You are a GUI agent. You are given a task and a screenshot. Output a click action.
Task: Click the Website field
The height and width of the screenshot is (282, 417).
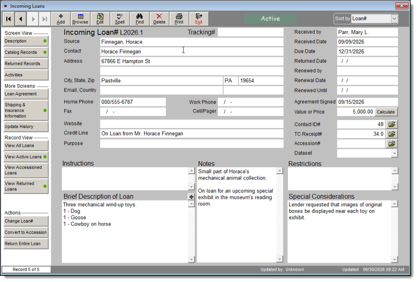click(x=191, y=124)
